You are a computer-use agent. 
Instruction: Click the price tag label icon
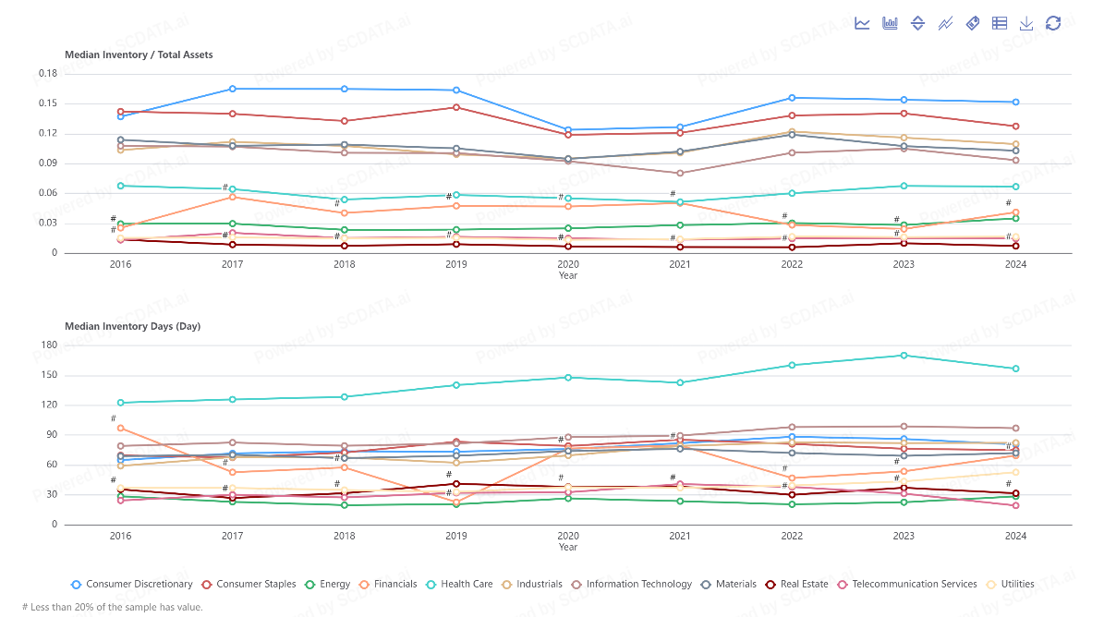pyautogui.click(x=972, y=23)
